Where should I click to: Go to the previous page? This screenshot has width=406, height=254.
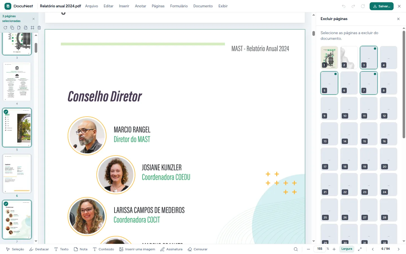click(373, 249)
